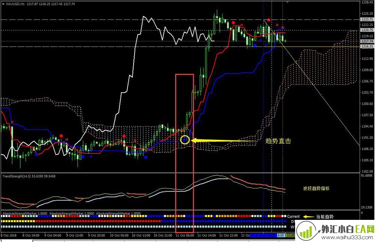Click the 11 Oct 14:00 time label

coord(207,235)
